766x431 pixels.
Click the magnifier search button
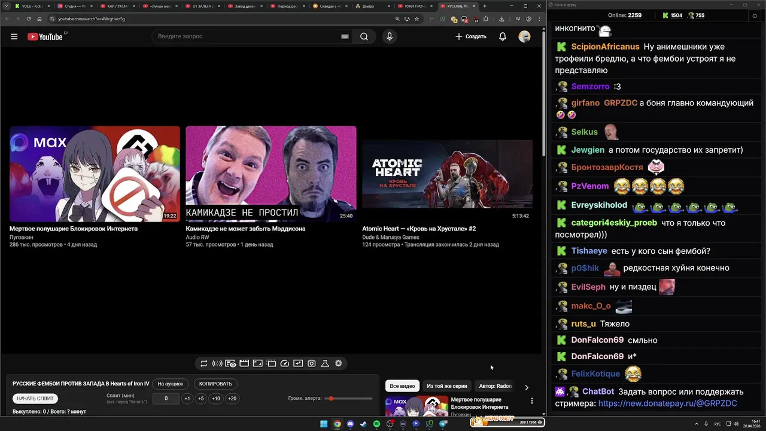tap(364, 37)
